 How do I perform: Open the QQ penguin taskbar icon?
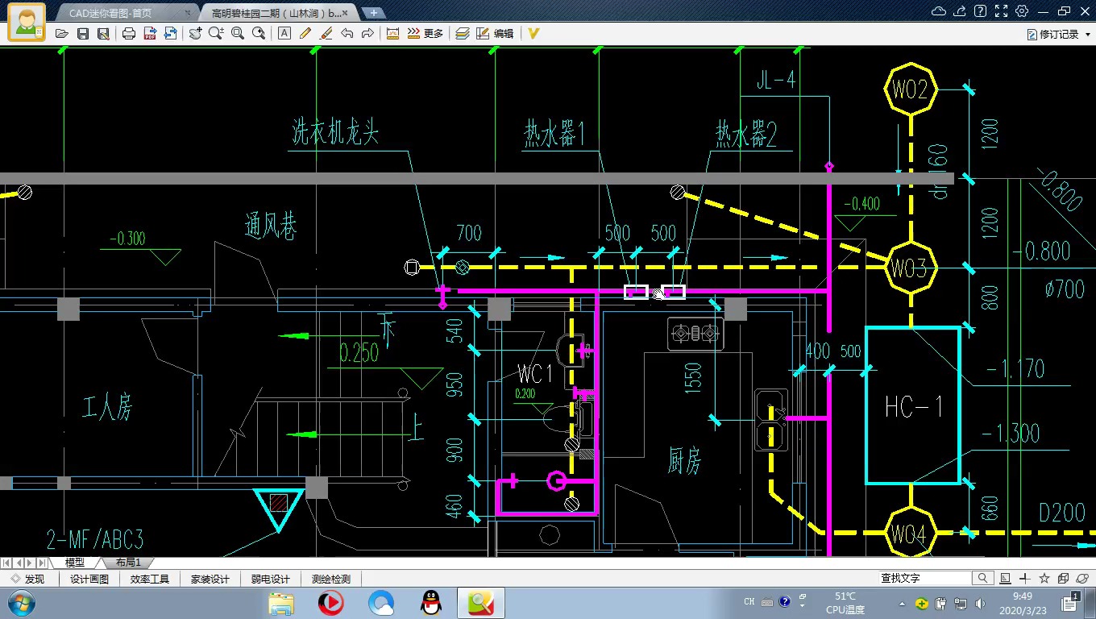click(431, 603)
